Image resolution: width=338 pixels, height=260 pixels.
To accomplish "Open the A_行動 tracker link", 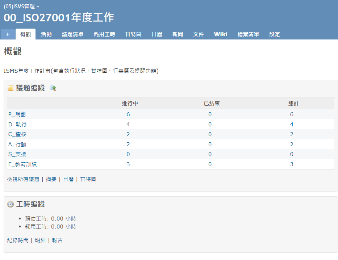I will coord(17,144).
